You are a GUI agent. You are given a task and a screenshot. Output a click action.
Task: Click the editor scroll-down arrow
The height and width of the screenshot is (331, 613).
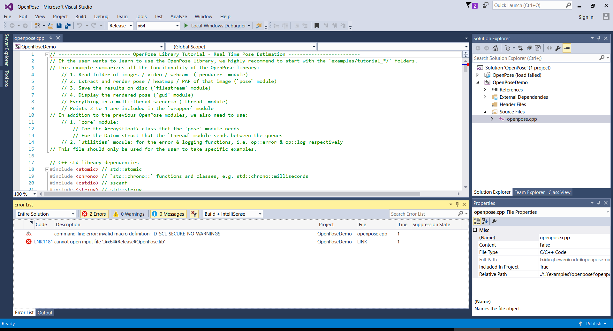pyautogui.click(x=466, y=187)
